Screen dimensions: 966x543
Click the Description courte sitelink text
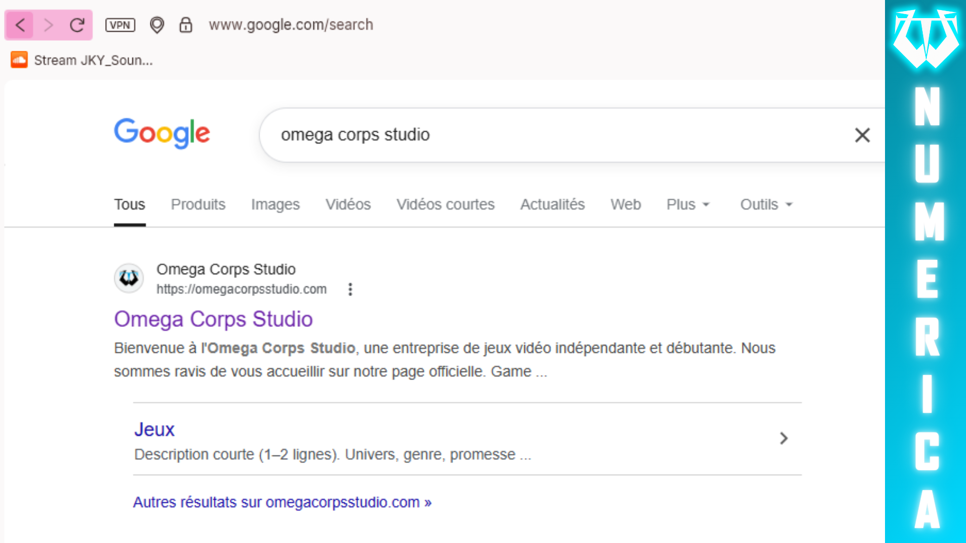333,455
